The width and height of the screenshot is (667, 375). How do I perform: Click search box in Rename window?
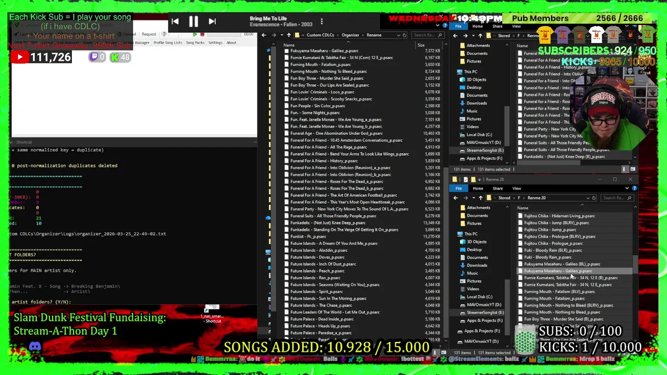coord(427,35)
